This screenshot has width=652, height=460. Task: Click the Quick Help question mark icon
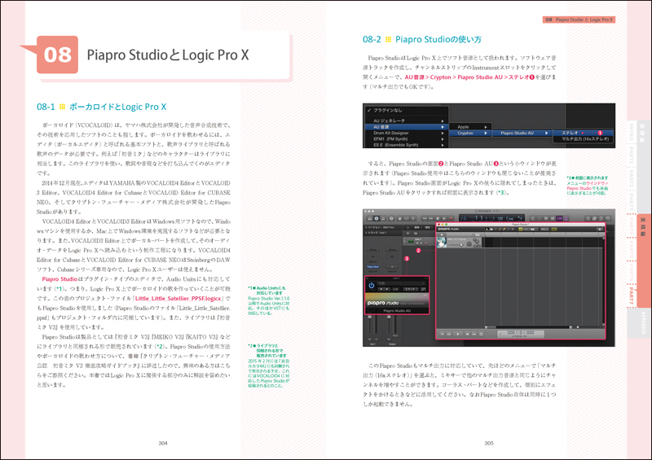click(x=392, y=218)
